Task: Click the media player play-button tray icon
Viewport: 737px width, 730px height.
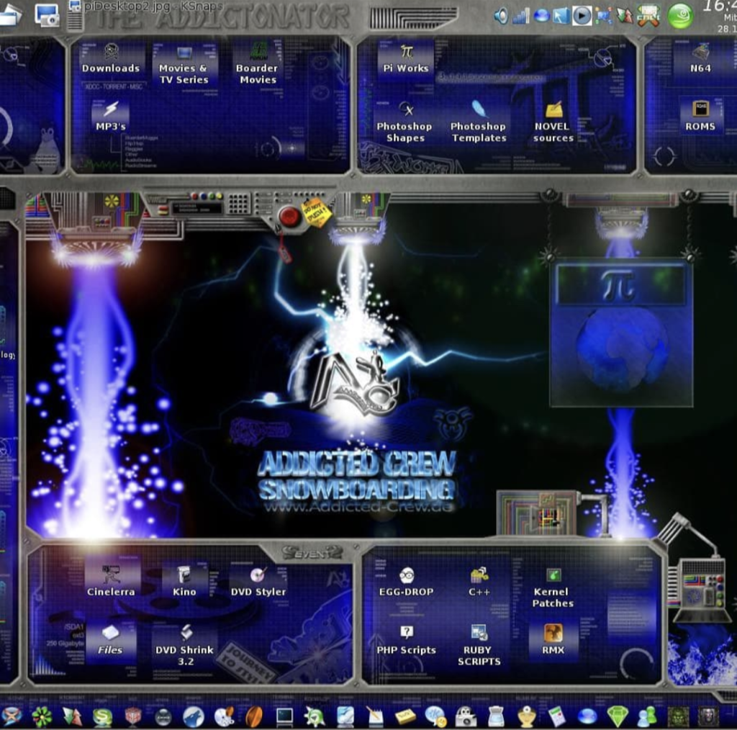Action: point(582,16)
